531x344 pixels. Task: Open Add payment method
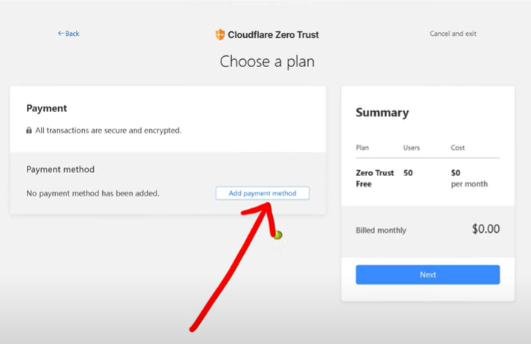[x=263, y=193]
